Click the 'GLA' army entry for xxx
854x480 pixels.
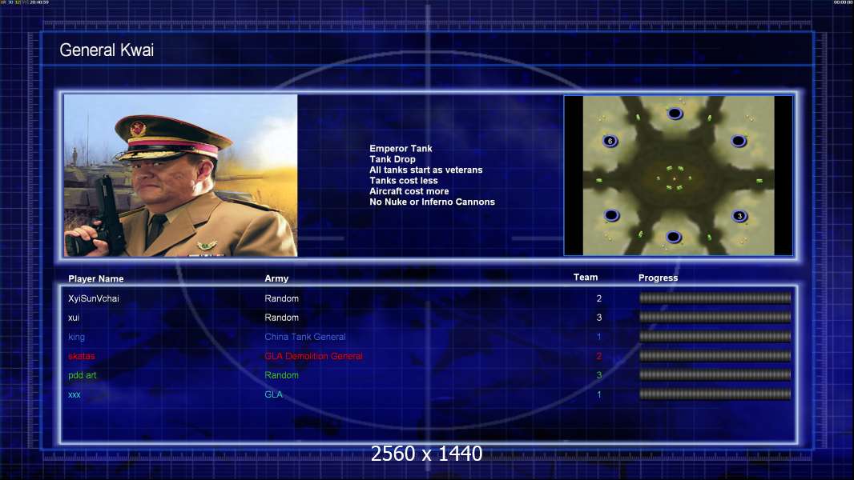[273, 394]
